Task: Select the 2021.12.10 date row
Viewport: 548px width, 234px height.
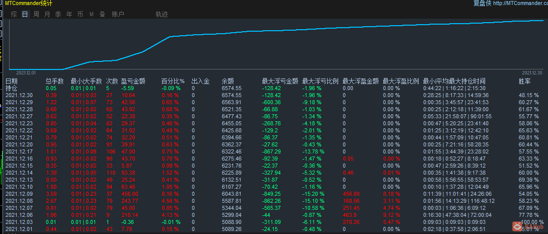Action: [19, 187]
